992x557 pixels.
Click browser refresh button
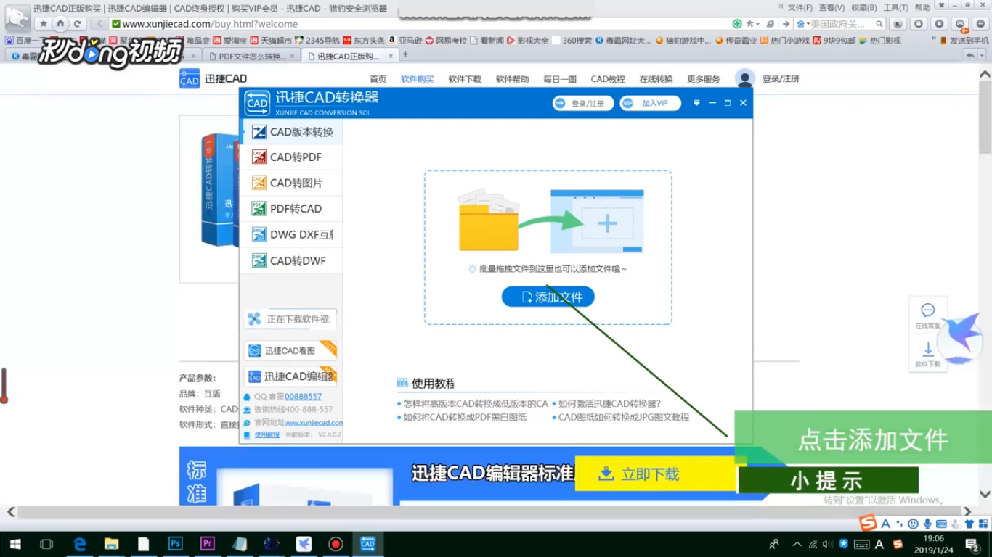pyautogui.click(x=77, y=24)
